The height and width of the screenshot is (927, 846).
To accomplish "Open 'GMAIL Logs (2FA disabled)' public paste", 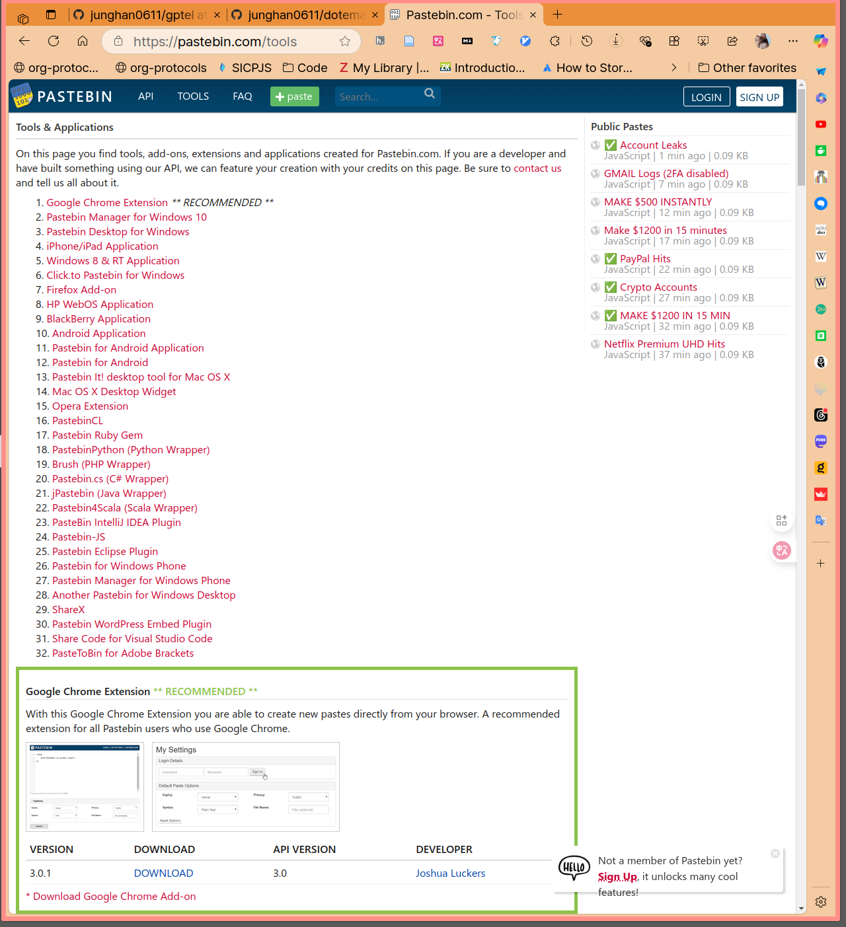I will [x=666, y=174].
